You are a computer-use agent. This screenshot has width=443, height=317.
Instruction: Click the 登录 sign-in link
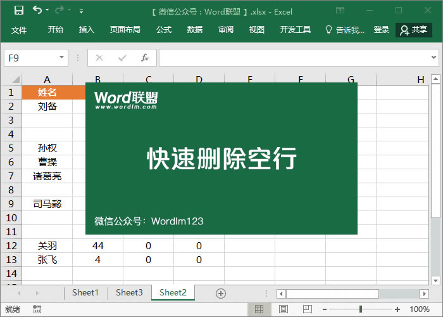(382, 30)
